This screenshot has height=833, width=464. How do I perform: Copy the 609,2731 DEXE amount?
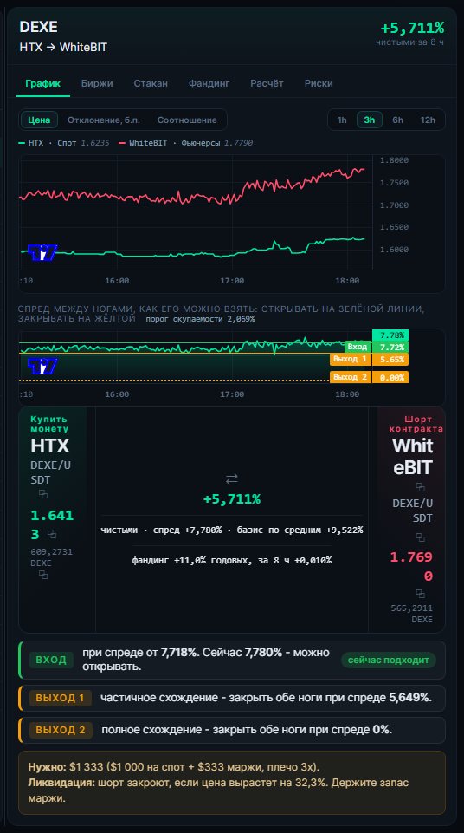(43, 575)
